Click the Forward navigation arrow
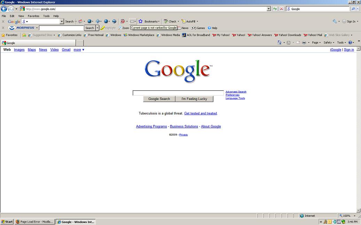 11,9
